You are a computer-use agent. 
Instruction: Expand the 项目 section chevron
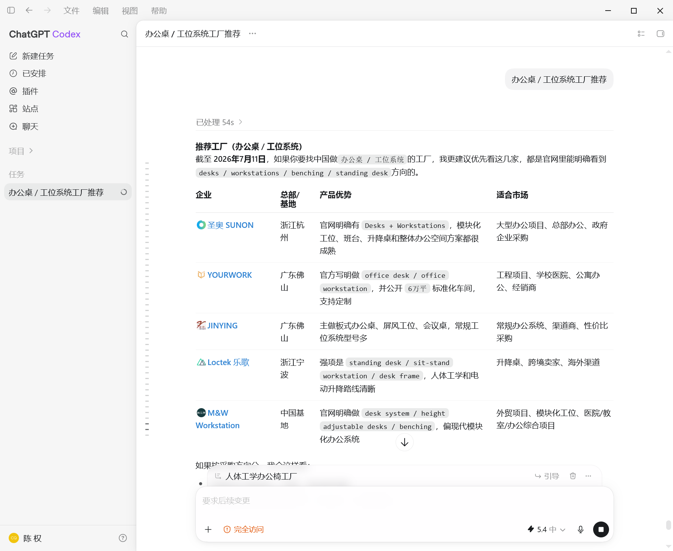pos(31,151)
